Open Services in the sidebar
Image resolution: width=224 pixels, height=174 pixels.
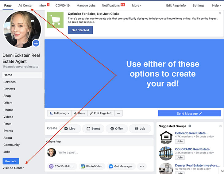click(x=10, y=82)
